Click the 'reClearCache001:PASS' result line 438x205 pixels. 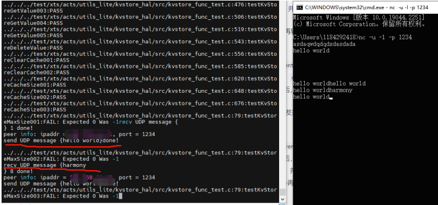coord(36,60)
